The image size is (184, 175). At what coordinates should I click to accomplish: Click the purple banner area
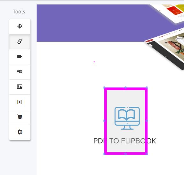pos(89,23)
